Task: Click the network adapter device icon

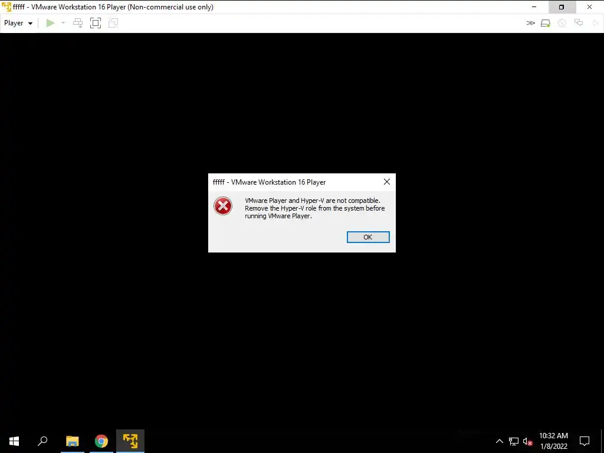Action: pos(579,23)
